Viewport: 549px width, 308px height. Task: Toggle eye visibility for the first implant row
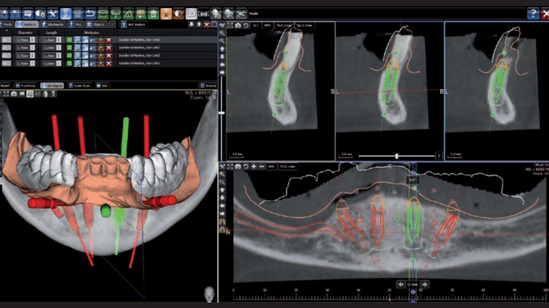point(77,40)
